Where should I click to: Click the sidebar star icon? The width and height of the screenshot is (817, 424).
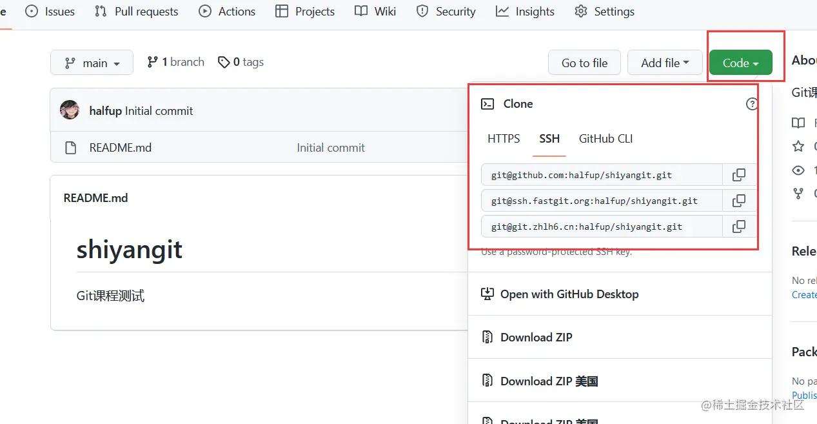click(x=798, y=146)
